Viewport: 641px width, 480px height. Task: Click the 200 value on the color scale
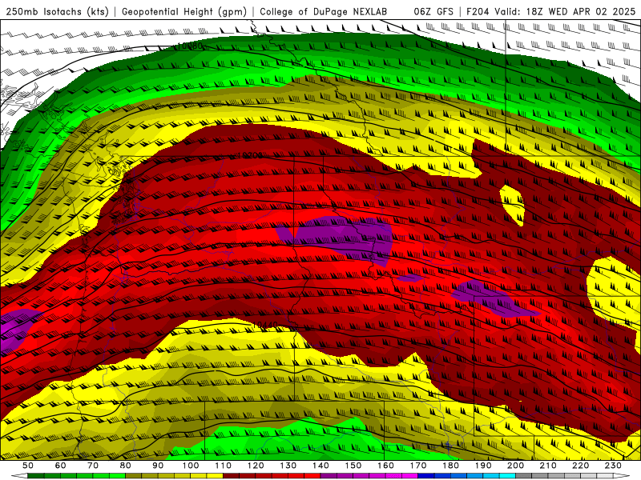(515, 466)
